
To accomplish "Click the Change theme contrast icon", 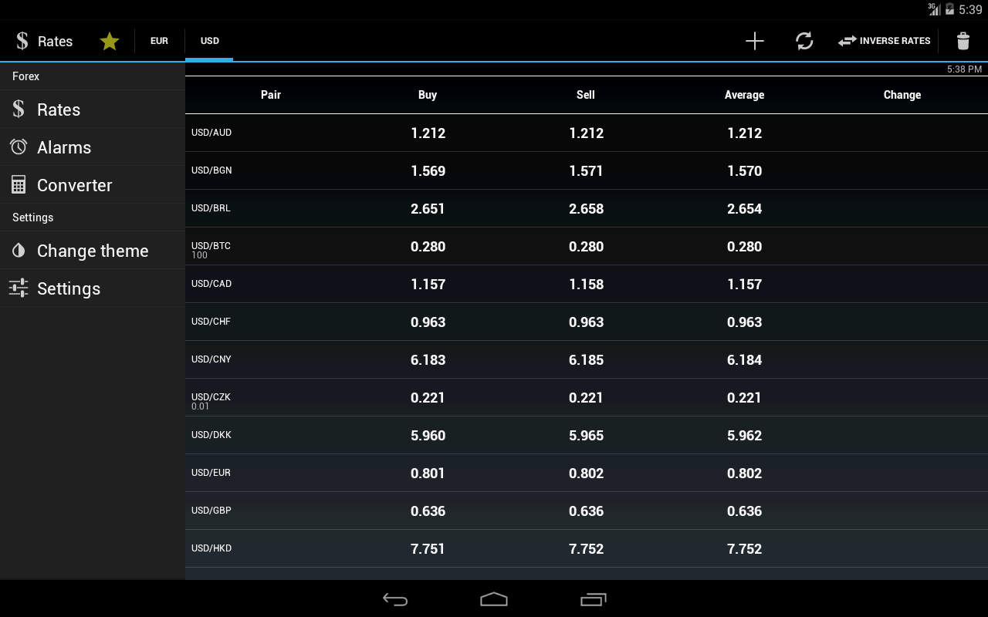I will tap(19, 251).
